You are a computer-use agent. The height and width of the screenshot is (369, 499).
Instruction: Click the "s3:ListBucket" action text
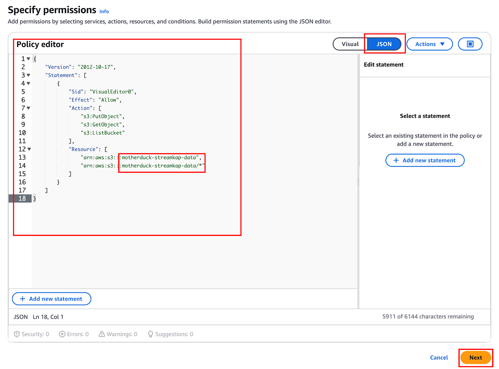click(x=103, y=133)
